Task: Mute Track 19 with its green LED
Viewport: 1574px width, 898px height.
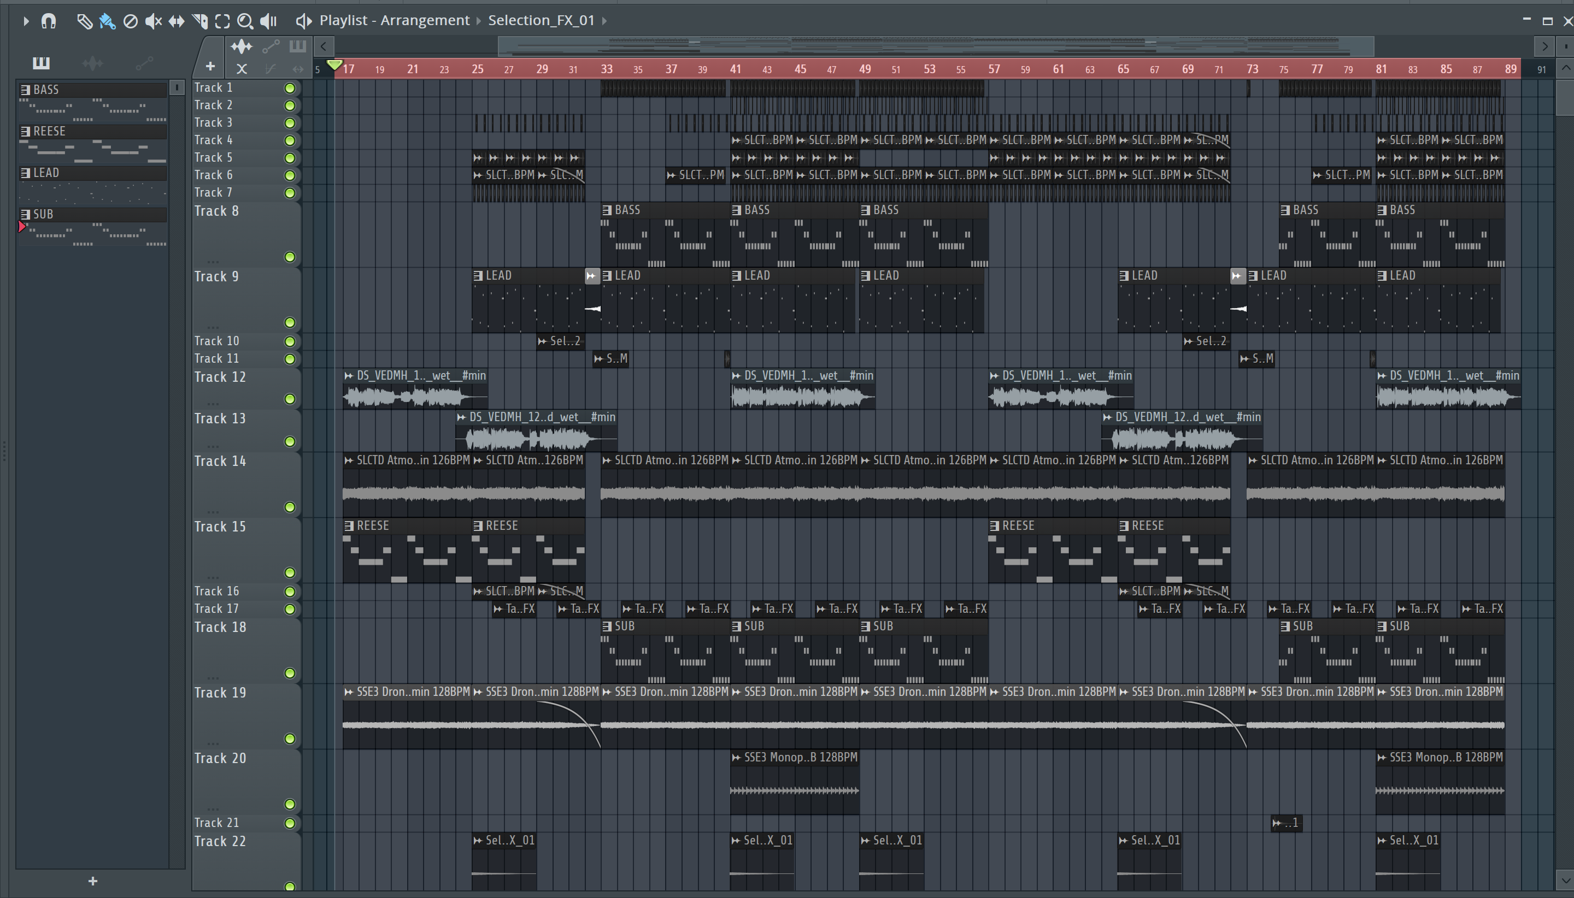Action: [x=289, y=739]
